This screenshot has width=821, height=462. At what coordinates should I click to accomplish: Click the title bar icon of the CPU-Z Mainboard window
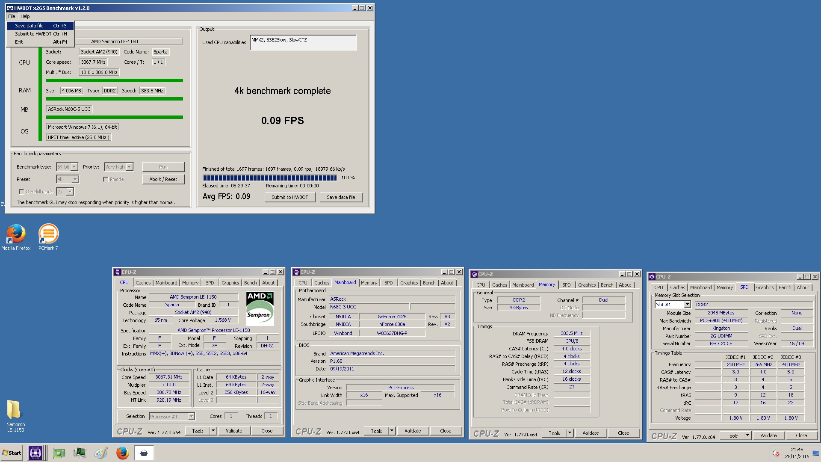point(296,272)
